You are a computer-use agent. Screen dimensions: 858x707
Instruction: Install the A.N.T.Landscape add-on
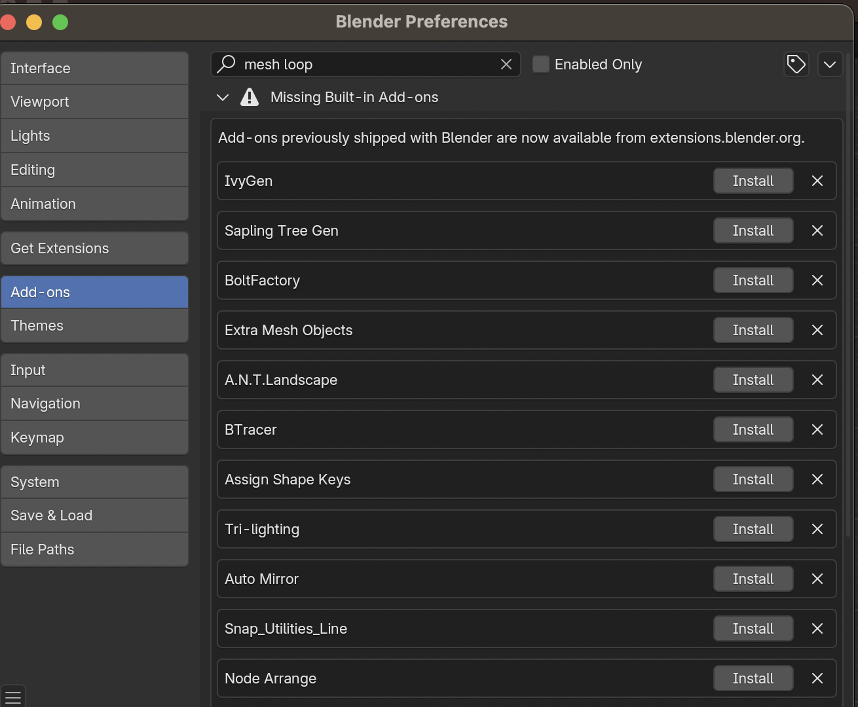753,380
